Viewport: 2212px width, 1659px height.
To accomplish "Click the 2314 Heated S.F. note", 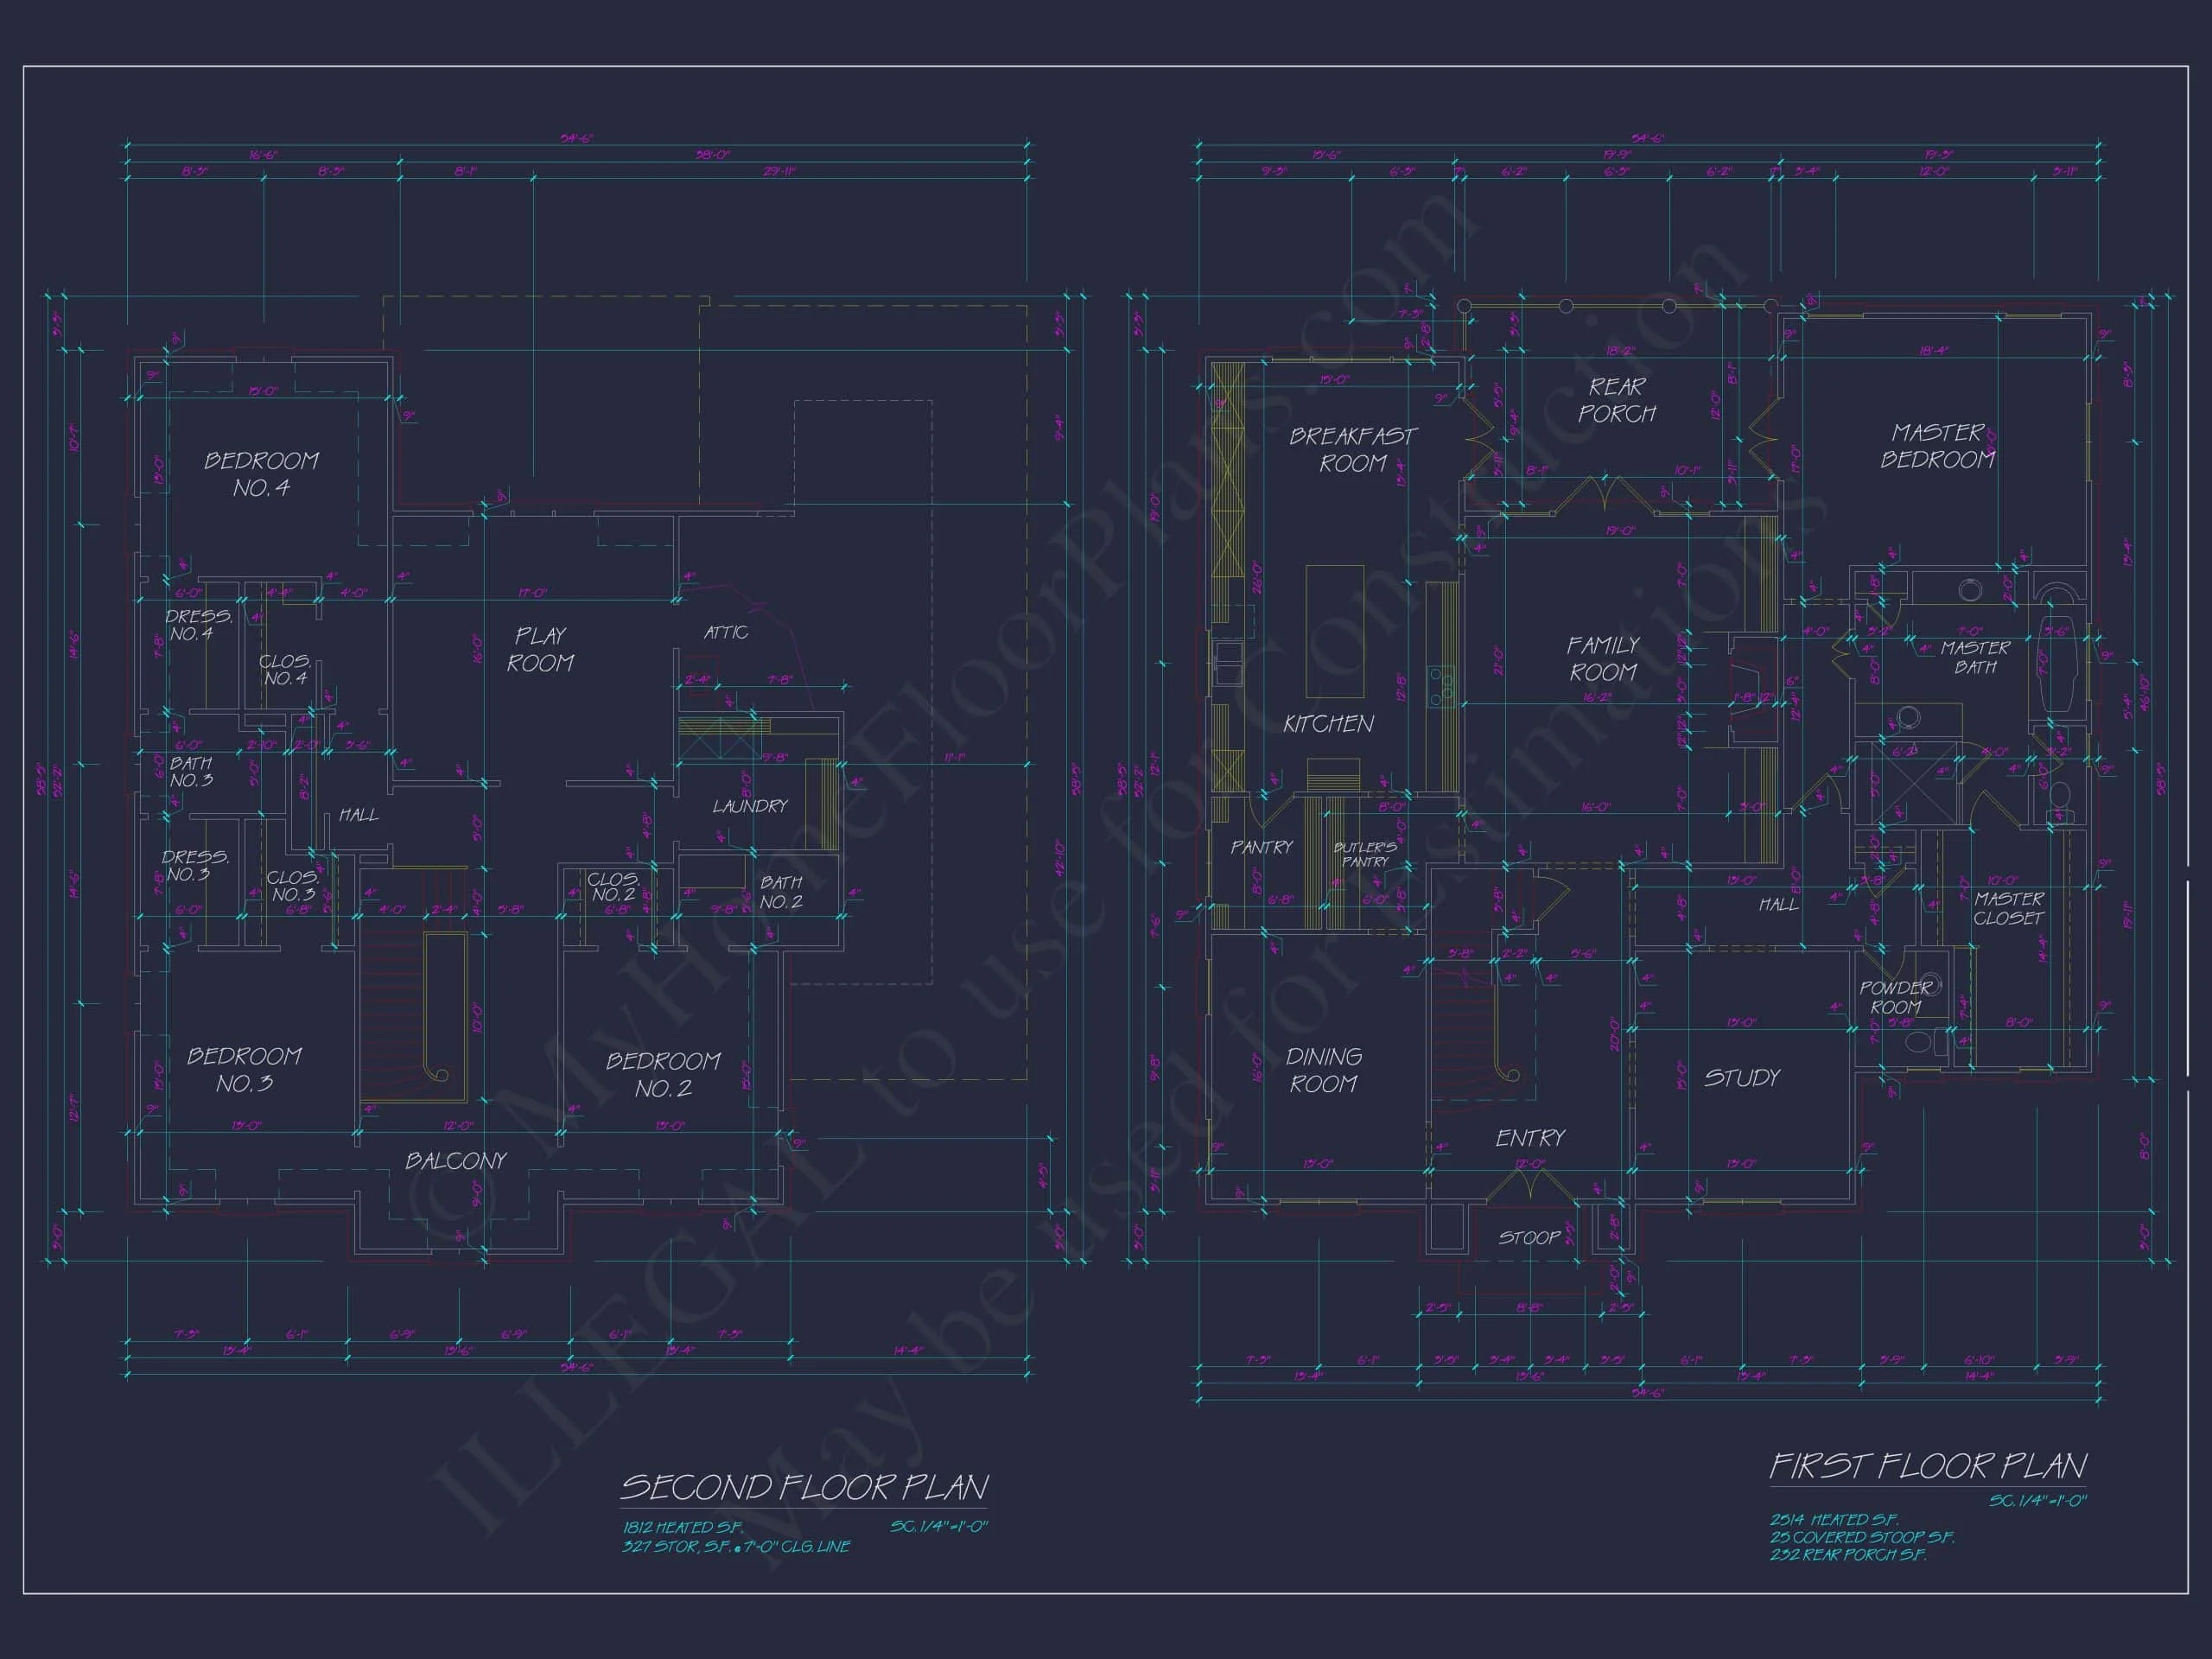I will tap(1834, 1520).
